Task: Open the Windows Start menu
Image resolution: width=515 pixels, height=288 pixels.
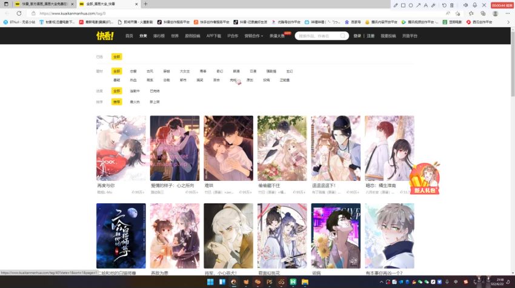Action: tap(210, 282)
